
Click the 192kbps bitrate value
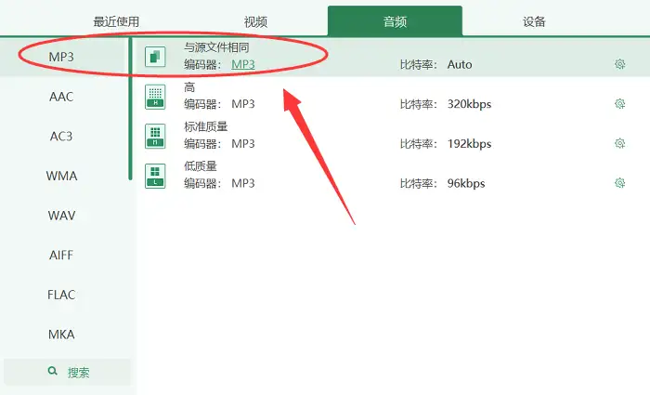pos(469,143)
